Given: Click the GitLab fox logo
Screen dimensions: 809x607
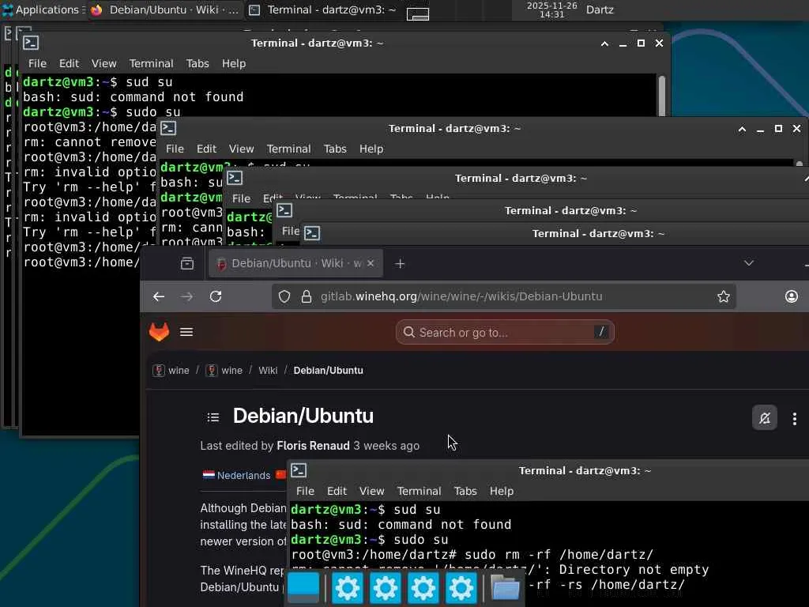Looking at the screenshot, I should [159, 332].
